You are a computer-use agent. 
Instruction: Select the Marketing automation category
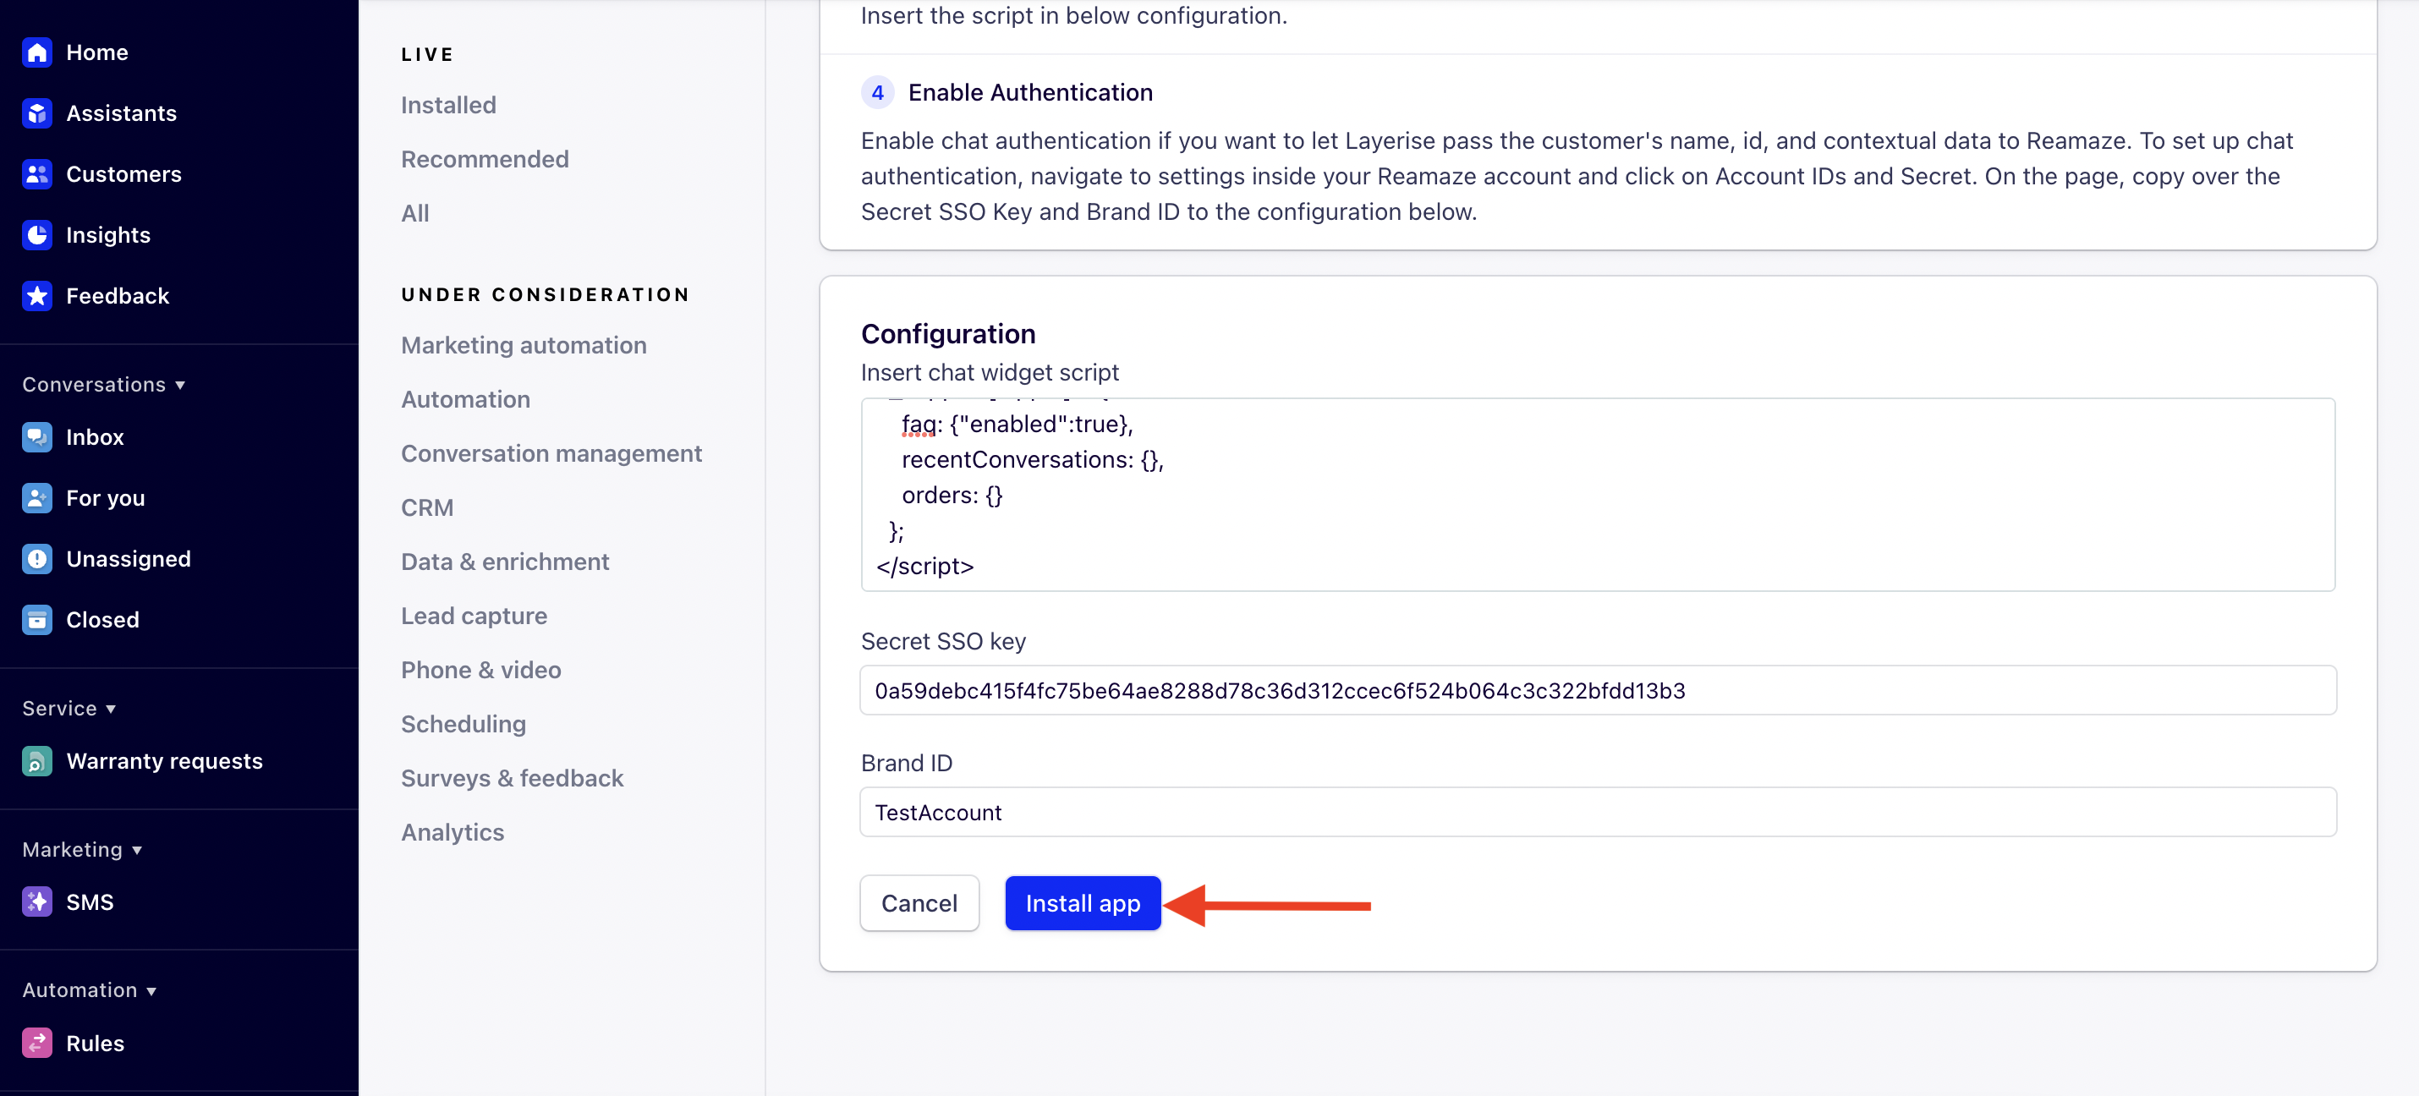point(523,346)
